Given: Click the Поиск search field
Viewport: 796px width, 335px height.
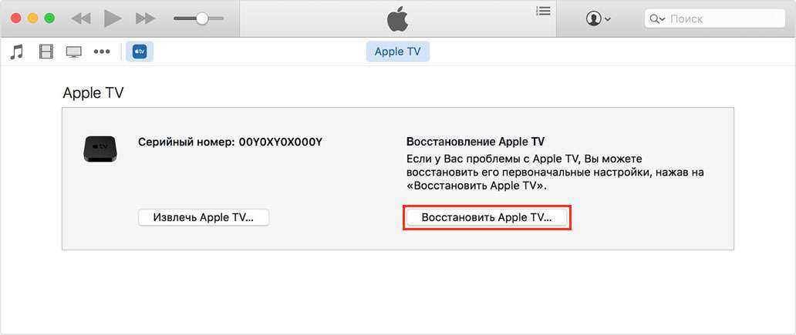Looking at the screenshot, I should (715, 18).
